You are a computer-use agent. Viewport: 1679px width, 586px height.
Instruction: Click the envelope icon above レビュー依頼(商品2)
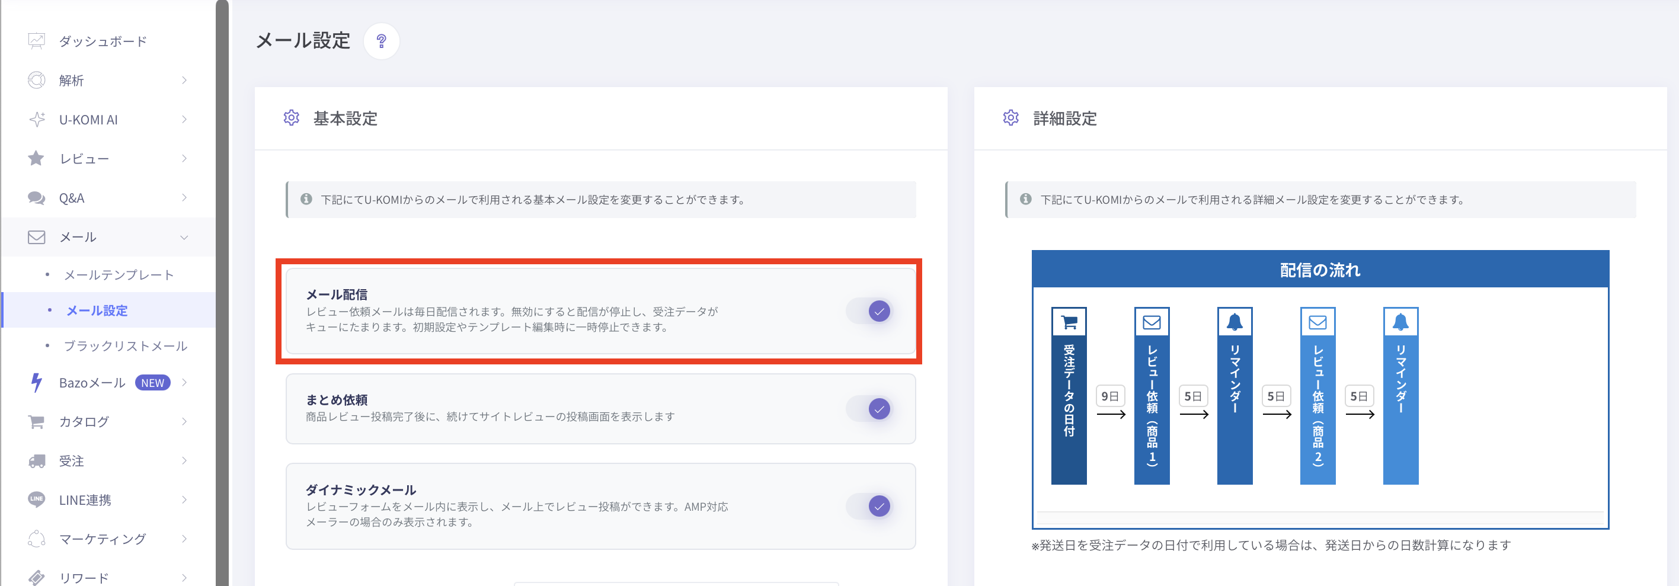(1317, 322)
